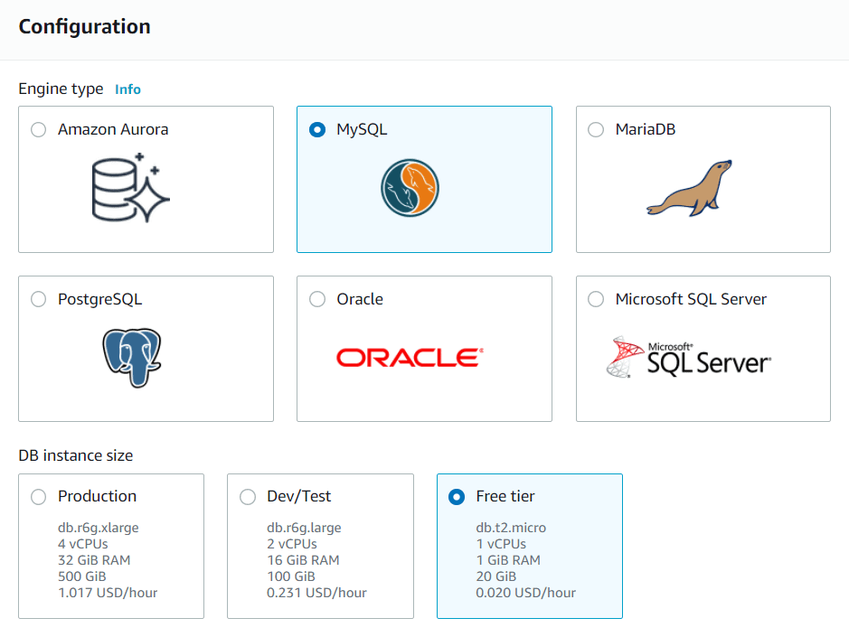Select the Microsoft SQL Server radio button
Viewport: 849px width, 637px height.
click(596, 300)
